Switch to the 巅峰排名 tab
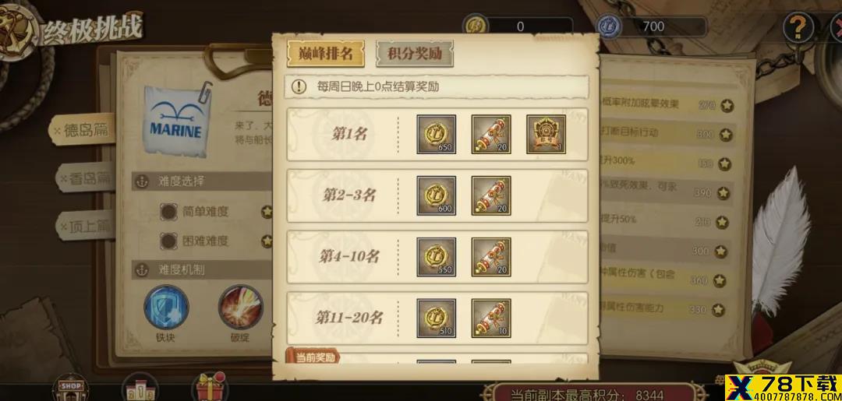The height and width of the screenshot is (401, 842). pos(325,55)
